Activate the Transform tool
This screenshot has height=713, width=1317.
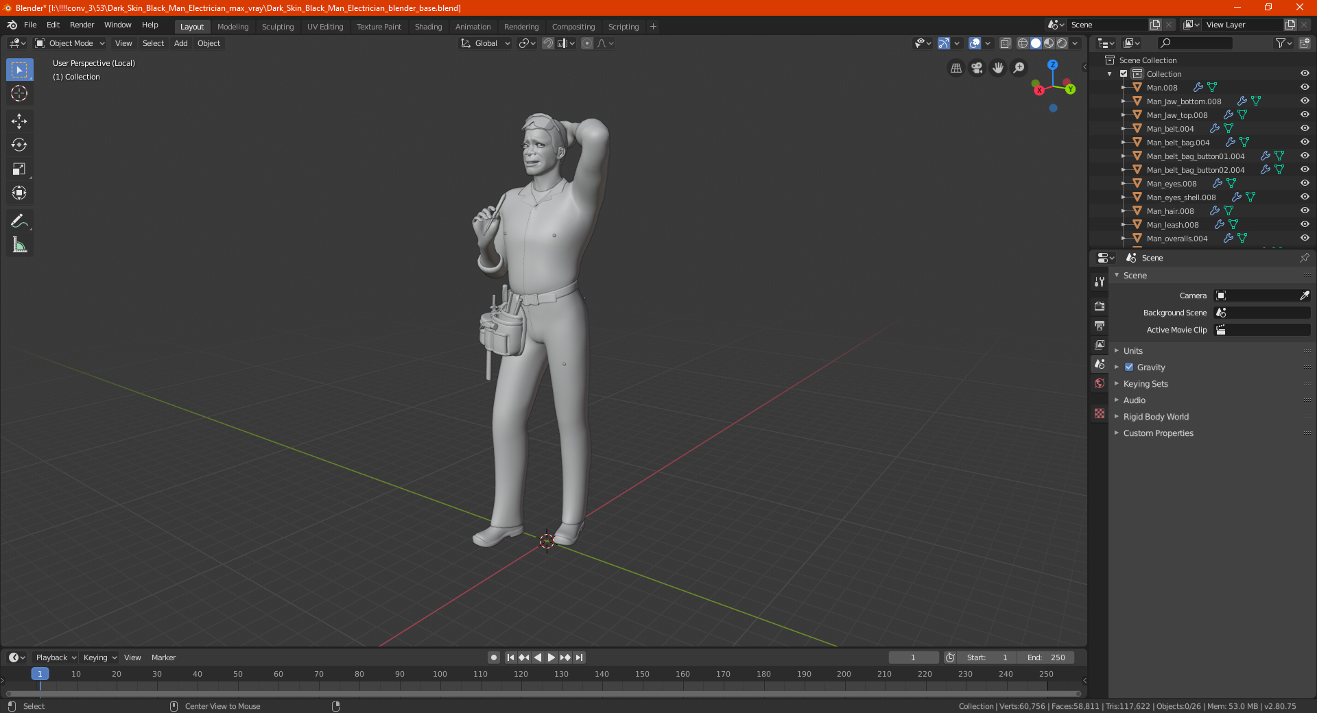coord(19,193)
